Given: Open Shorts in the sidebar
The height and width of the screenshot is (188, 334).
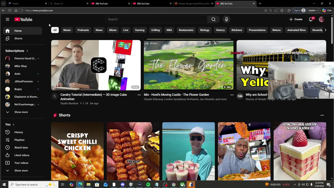Looking at the screenshot, I should pyautogui.click(x=23, y=38).
